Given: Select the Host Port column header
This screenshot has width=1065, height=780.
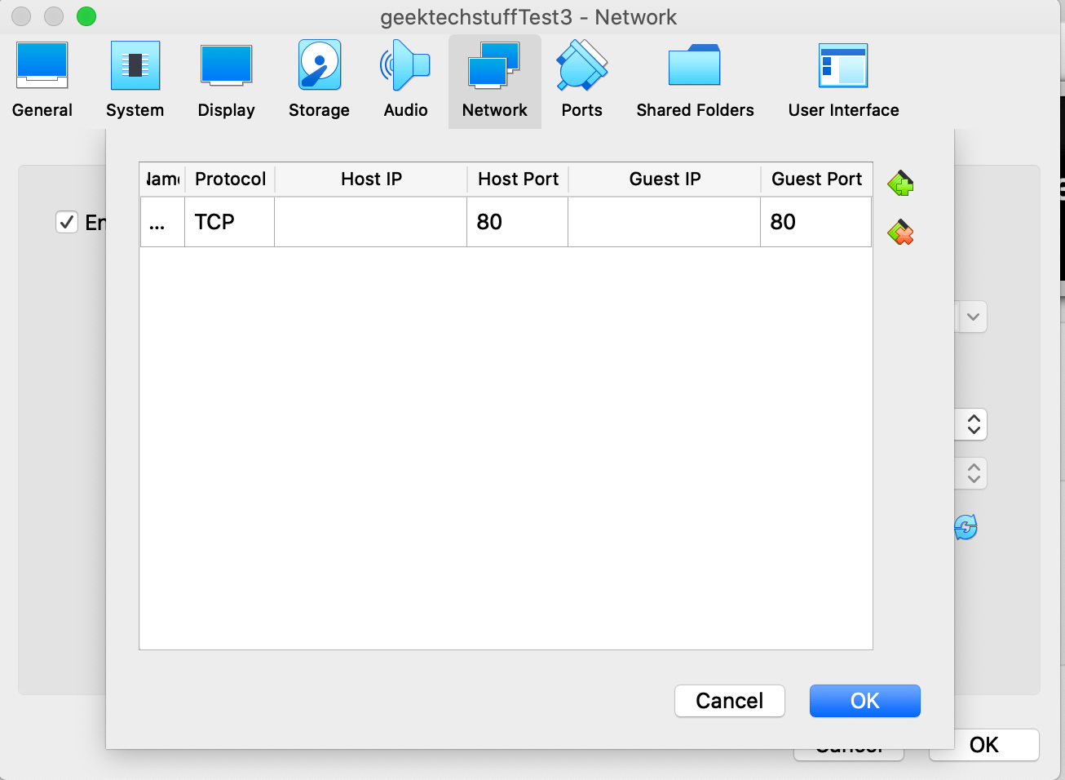Looking at the screenshot, I should click(518, 179).
